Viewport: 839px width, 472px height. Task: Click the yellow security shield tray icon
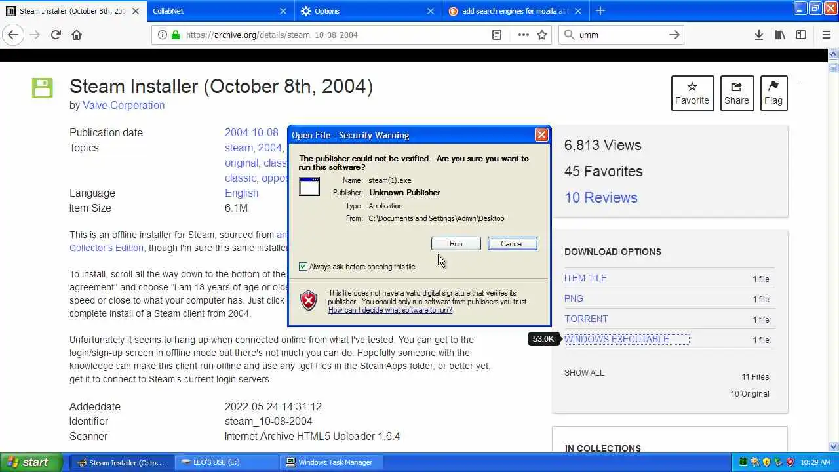click(x=766, y=462)
